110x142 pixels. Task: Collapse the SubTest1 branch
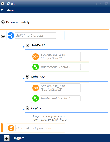point(27,45)
